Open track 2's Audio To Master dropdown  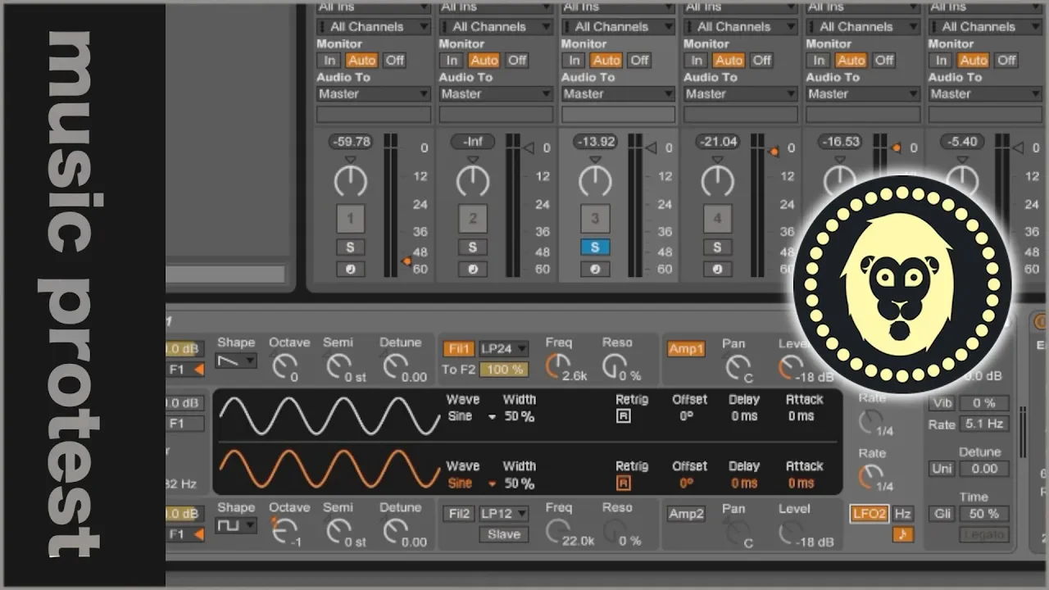[x=495, y=94]
